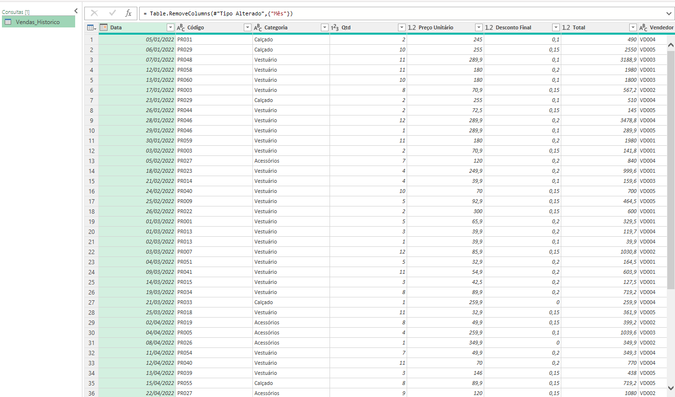Click the total cell 1030,8
This screenshot has height=397, width=675.
coord(599,252)
